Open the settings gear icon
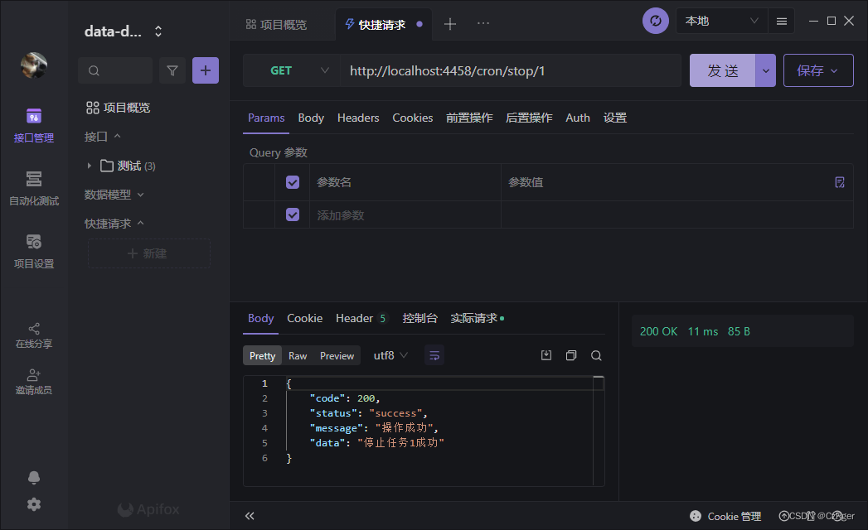The image size is (868, 530). (x=34, y=504)
